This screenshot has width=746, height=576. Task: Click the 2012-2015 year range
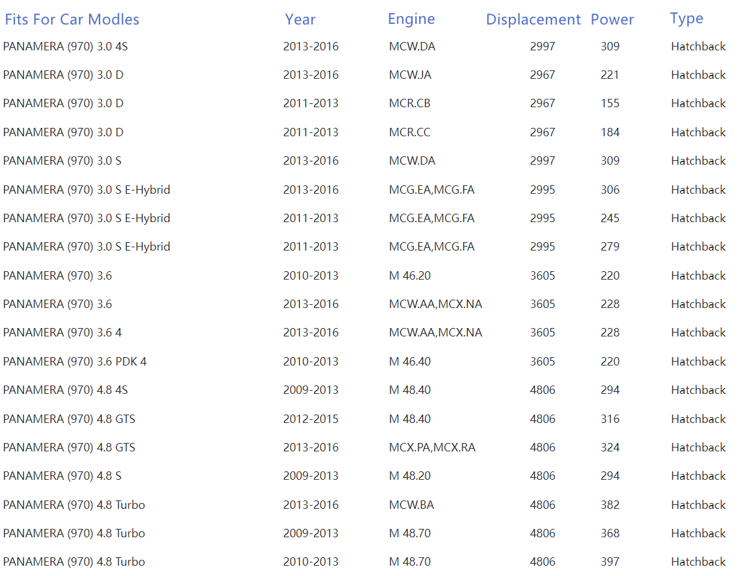coord(310,419)
